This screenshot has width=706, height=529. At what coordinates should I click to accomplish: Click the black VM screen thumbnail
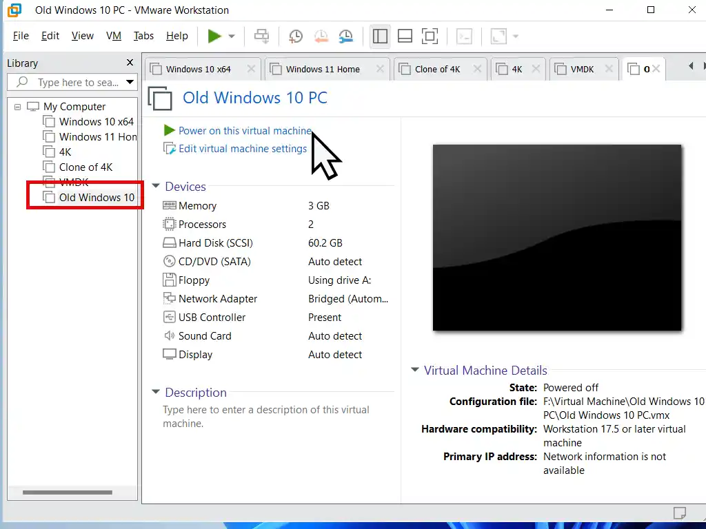pos(557,238)
